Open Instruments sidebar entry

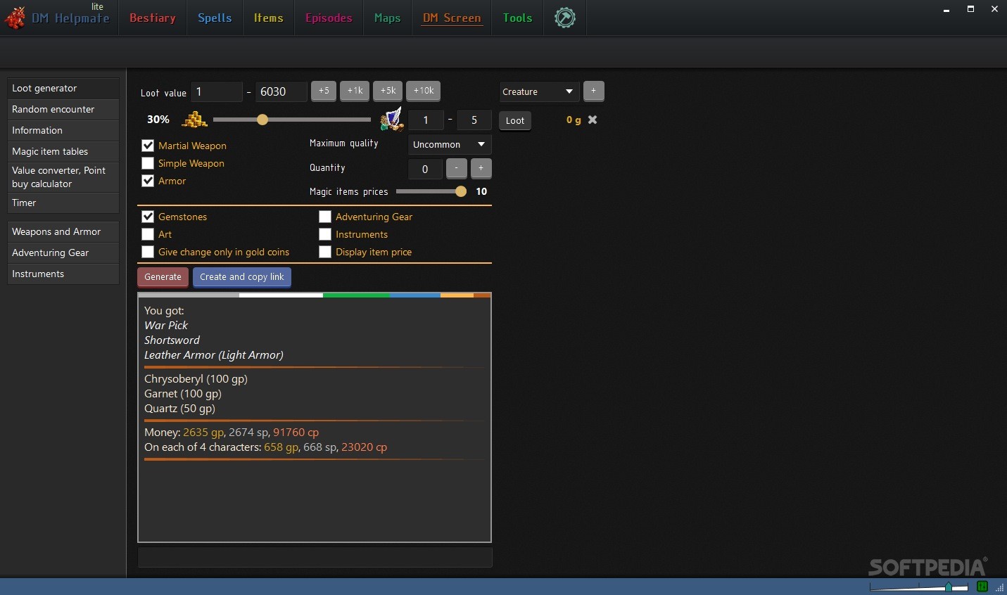tap(63, 274)
